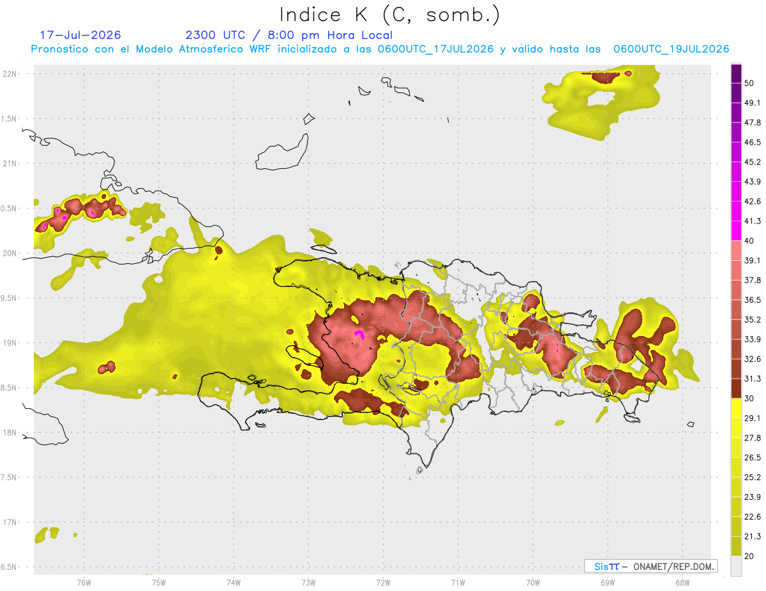Click legend value '47.8'
This screenshot has width=766, height=591.
pyautogui.click(x=753, y=123)
